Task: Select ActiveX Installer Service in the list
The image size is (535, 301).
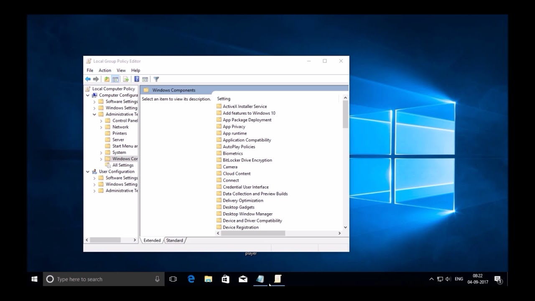Action: click(x=245, y=106)
